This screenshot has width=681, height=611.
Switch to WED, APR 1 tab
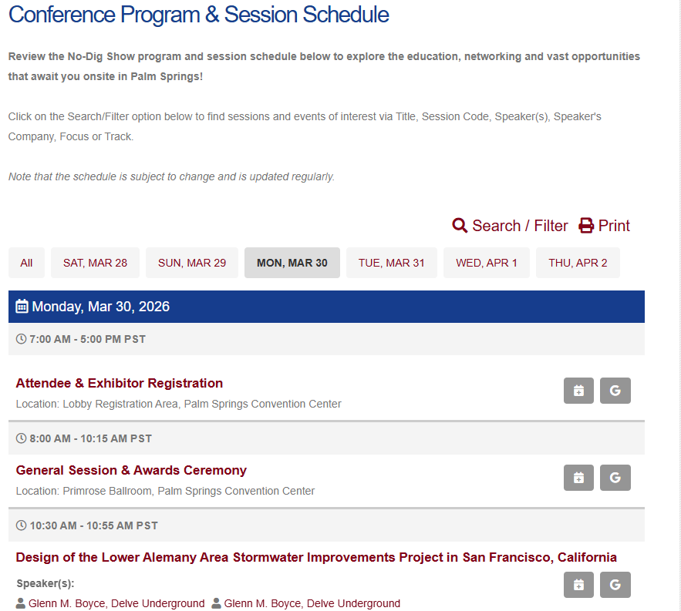[487, 263]
